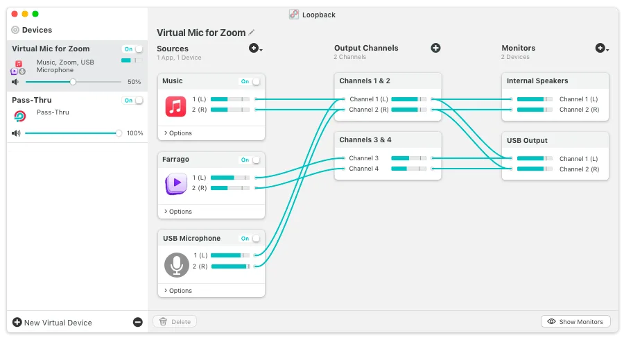Click the Virtual Mic for Zoom source icons cluster
Viewport: 624px width, 340px height.
click(x=18, y=68)
